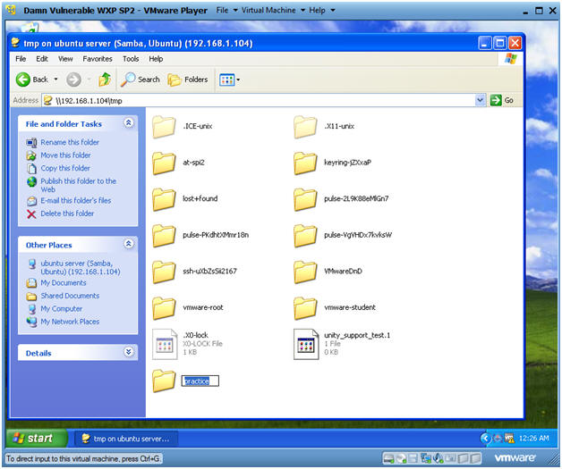The height and width of the screenshot is (469, 562).
Task: Expand the address bar dropdown arrow
Action: point(481,101)
